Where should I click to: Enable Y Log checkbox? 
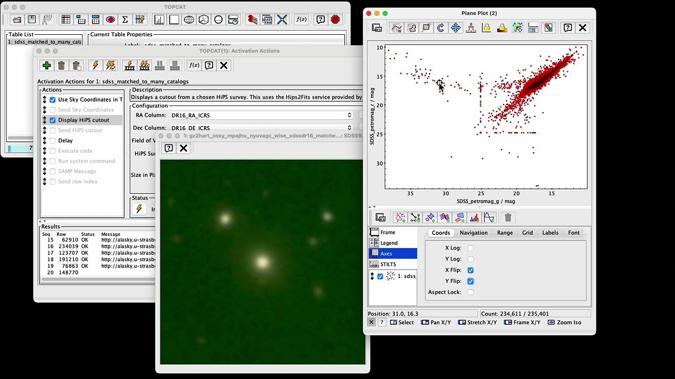[470, 259]
